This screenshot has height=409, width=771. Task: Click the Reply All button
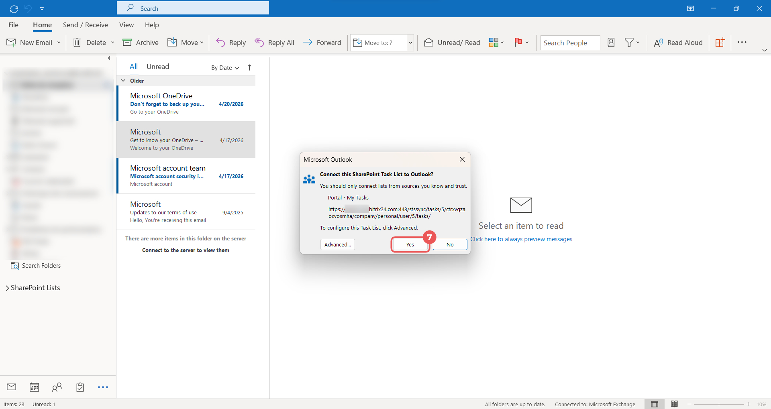[275, 43]
